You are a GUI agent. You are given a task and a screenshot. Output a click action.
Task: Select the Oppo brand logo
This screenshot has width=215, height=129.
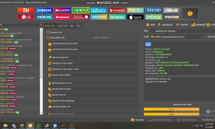[81, 10]
